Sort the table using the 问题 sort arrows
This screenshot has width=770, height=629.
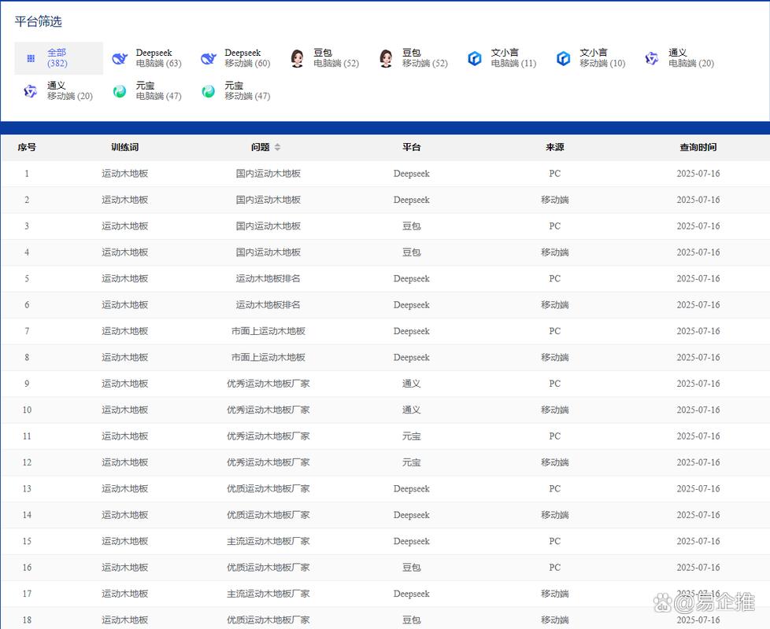[x=277, y=147]
